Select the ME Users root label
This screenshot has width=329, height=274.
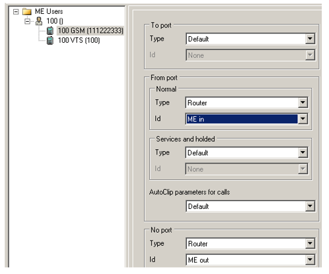point(49,11)
